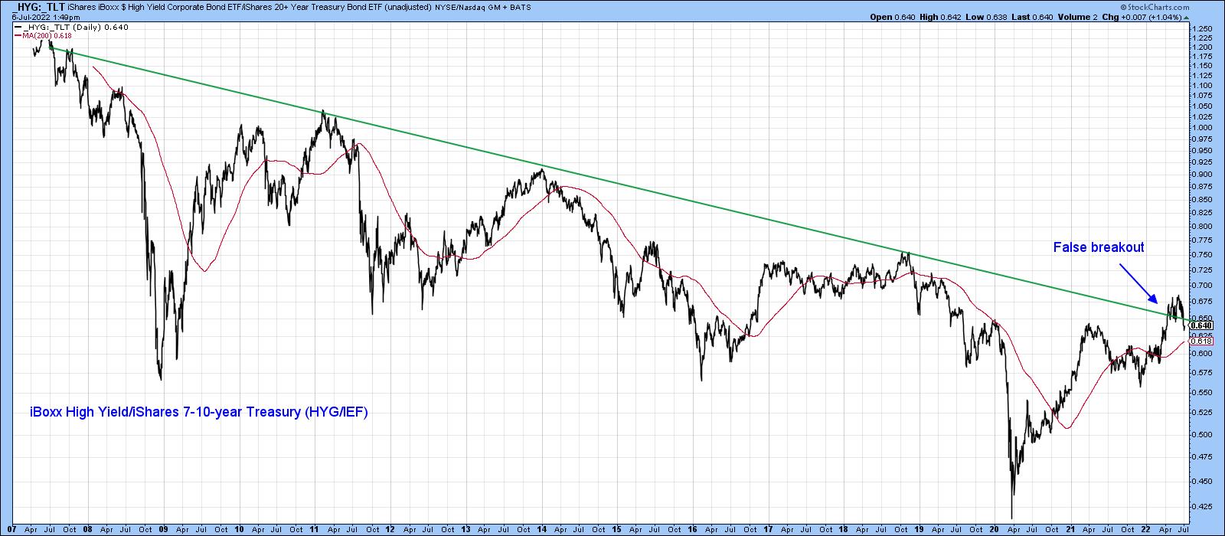
Task: Click the 1.250 price axis label
Action: [1201, 29]
